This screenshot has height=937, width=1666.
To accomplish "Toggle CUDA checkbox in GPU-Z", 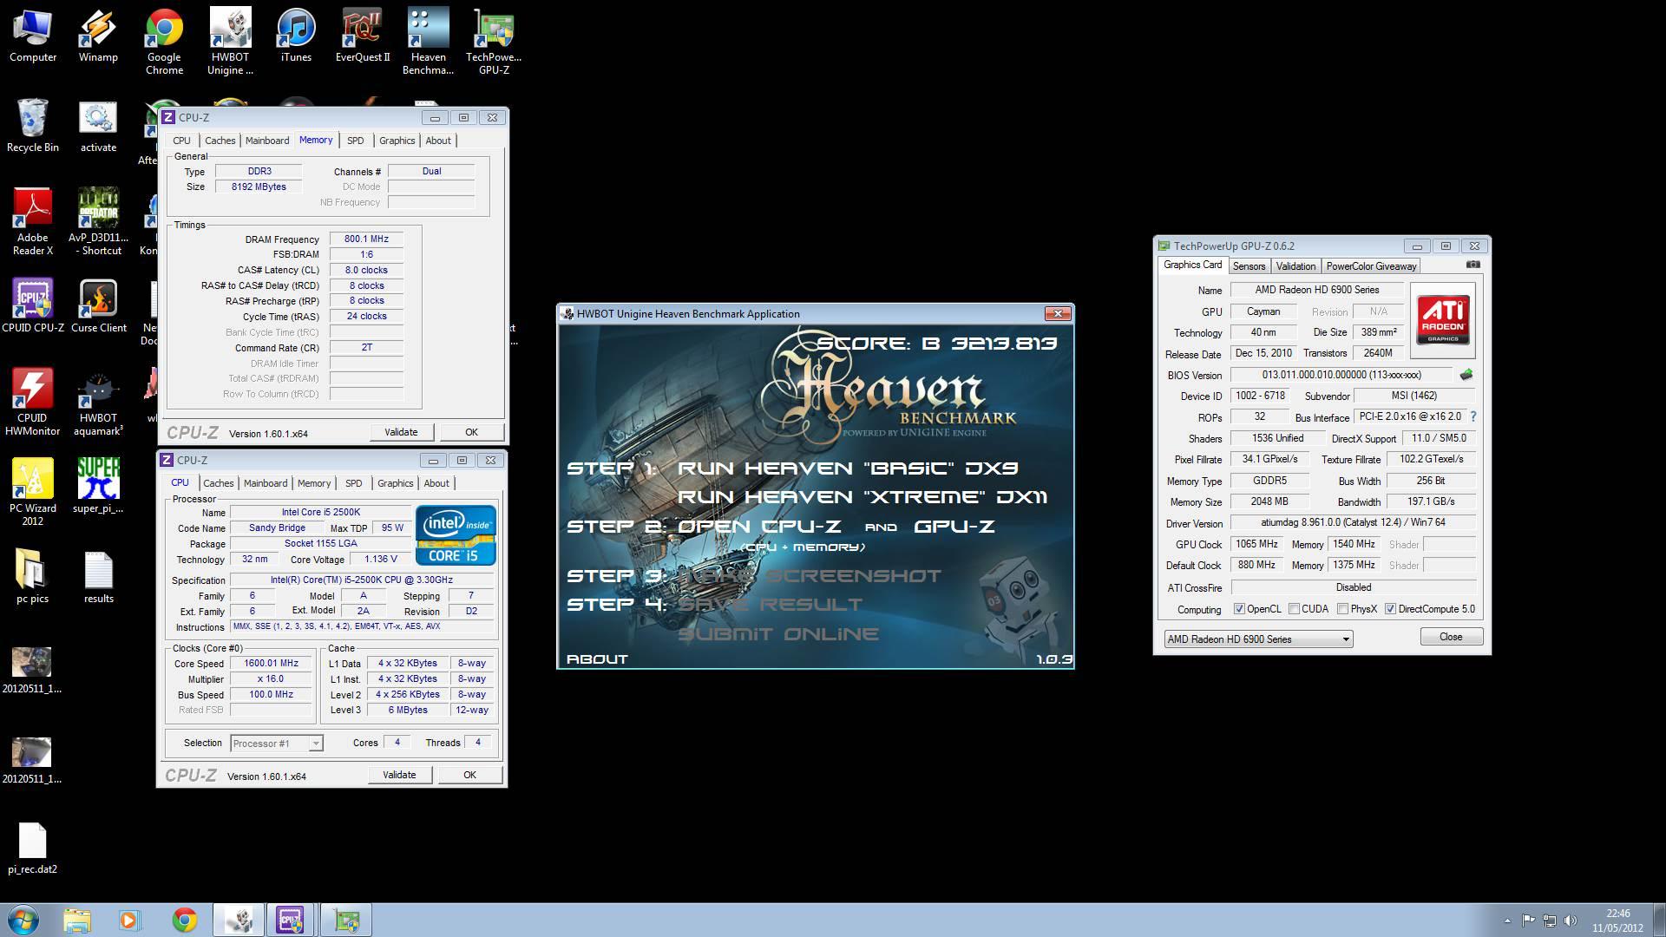I will [1294, 609].
